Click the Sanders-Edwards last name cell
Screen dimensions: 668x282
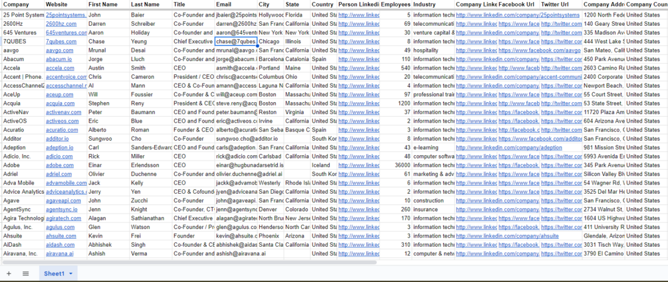tap(151, 147)
